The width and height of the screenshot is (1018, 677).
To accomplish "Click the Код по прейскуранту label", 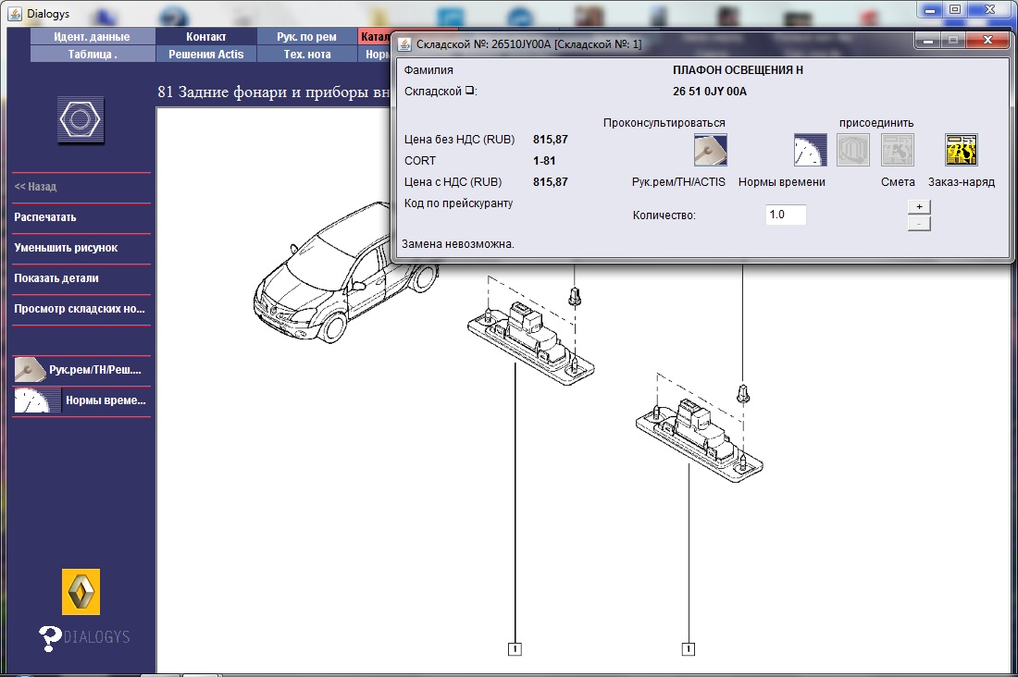I will click(458, 203).
